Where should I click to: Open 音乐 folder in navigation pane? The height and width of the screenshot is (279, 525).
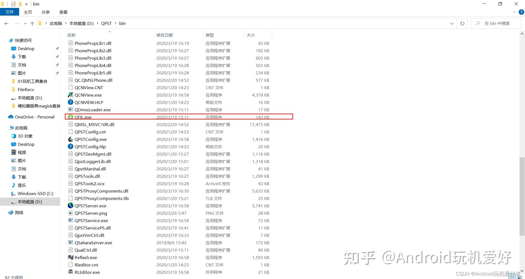point(19,185)
